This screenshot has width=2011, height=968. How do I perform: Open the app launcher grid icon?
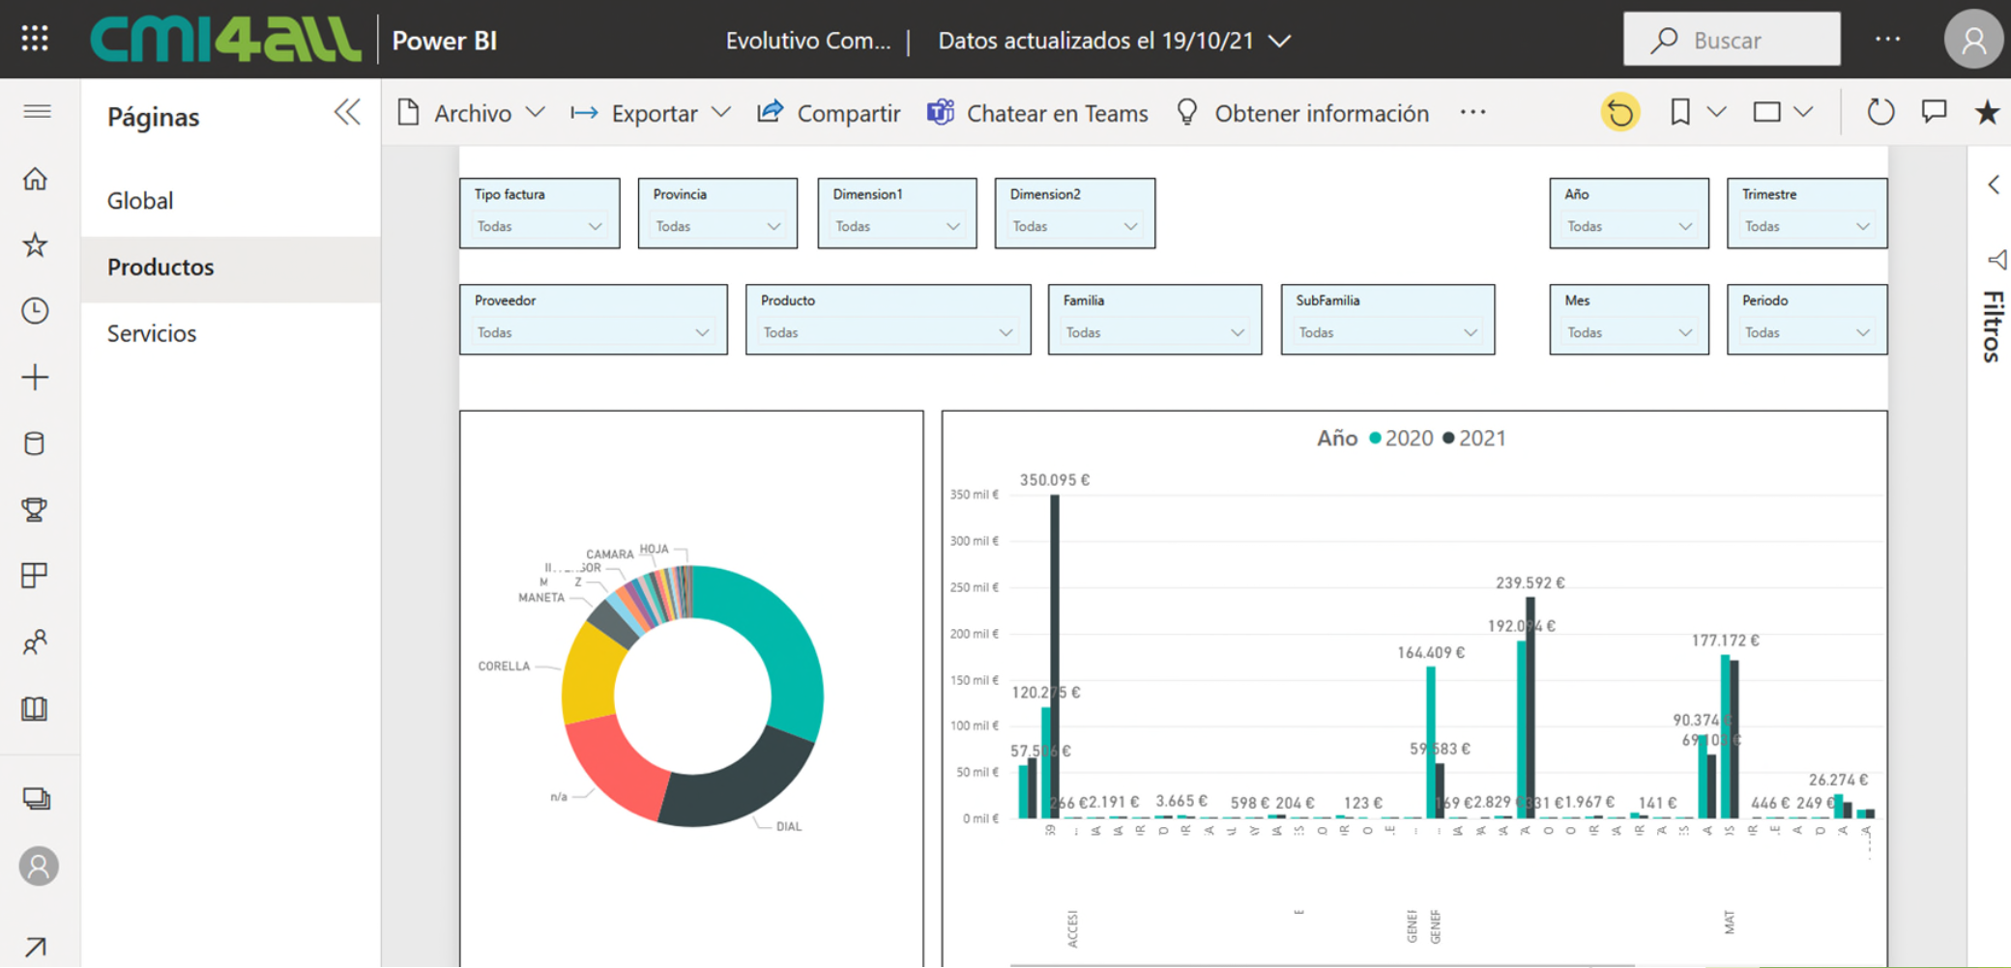click(x=35, y=39)
